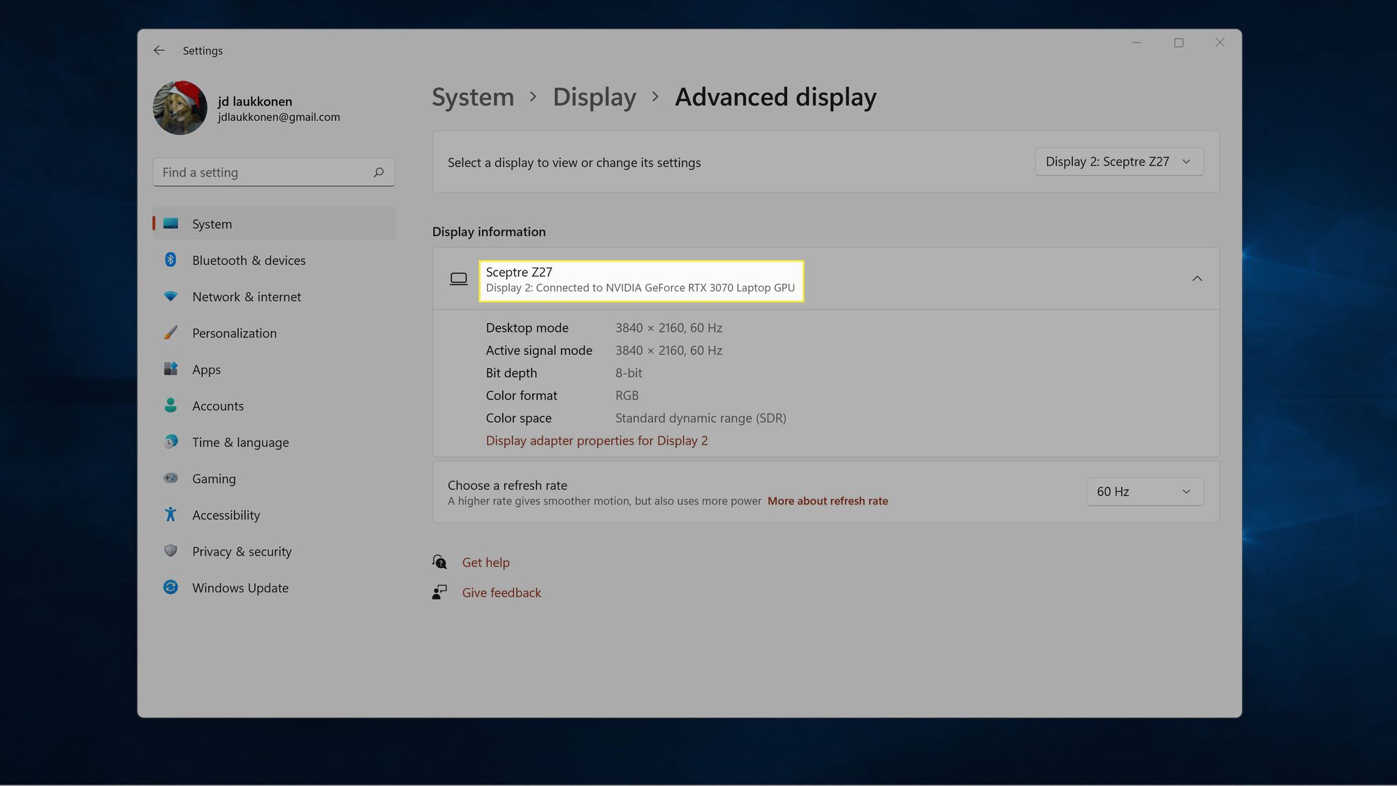Image resolution: width=1397 pixels, height=786 pixels.
Task: Click the Desktop mode 3840 × 2160, 60 Hz value
Action: click(668, 328)
